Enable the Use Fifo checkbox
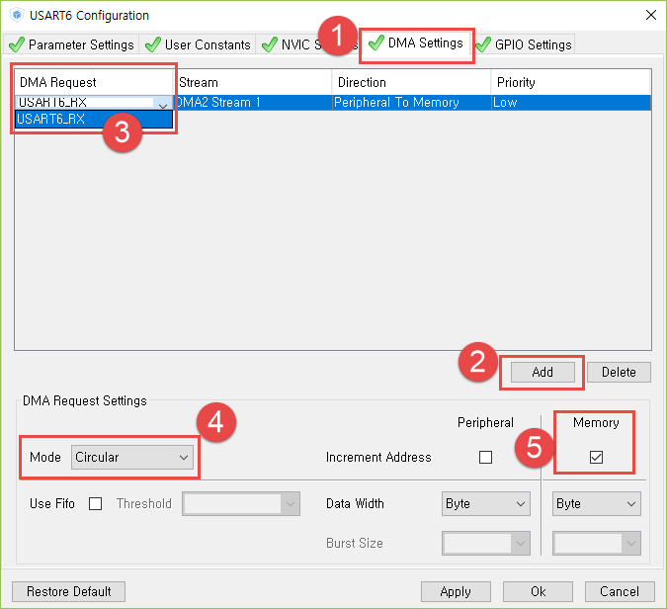Image resolution: width=667 pixels, height=609 pixels. pyautogui.click(x=96, y=503)
